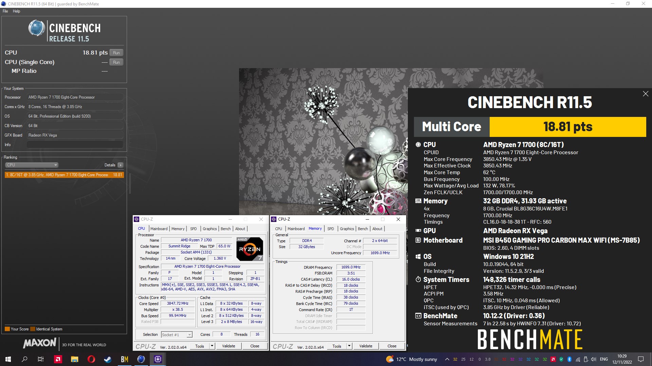
Task: Open Graphics tab in right CPU-Z window
Action: 347,229
